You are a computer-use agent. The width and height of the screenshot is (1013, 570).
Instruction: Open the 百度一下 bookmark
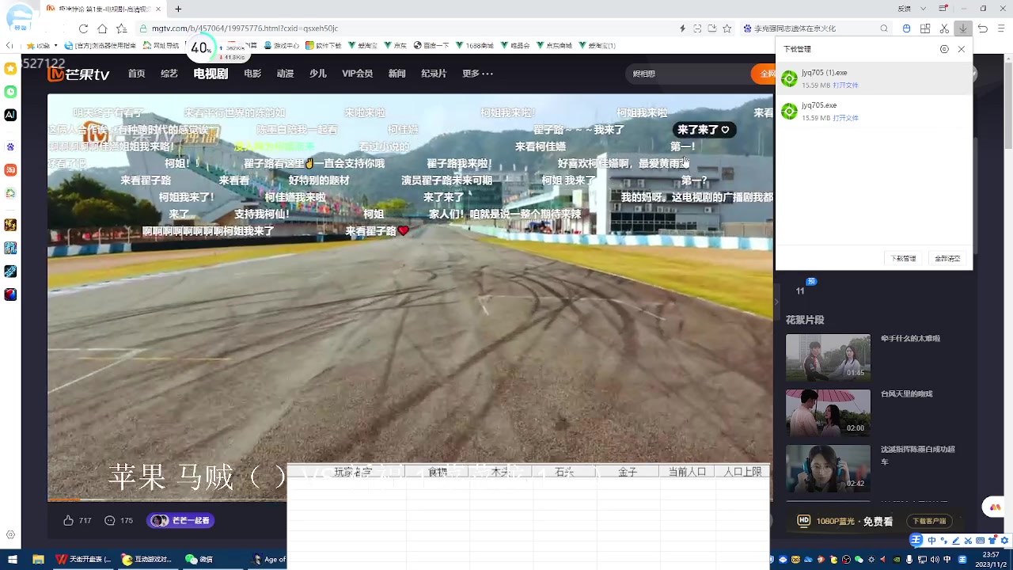tap(431, 46)
